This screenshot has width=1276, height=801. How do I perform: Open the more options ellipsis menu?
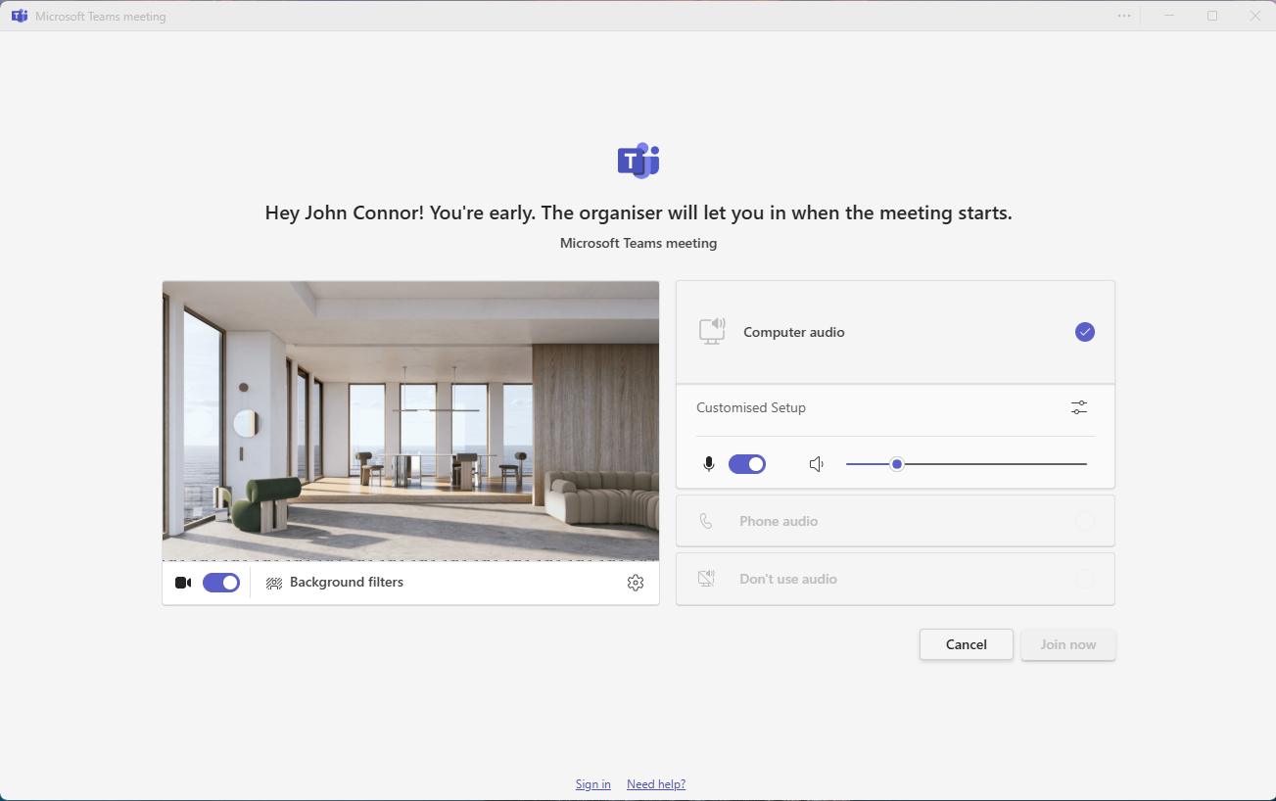click(x=1124, y=16)
